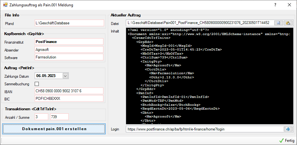Click the ReqdExctnDt 2023-05-06 XML line
The image size is (297, 145).
pos(180,109)
